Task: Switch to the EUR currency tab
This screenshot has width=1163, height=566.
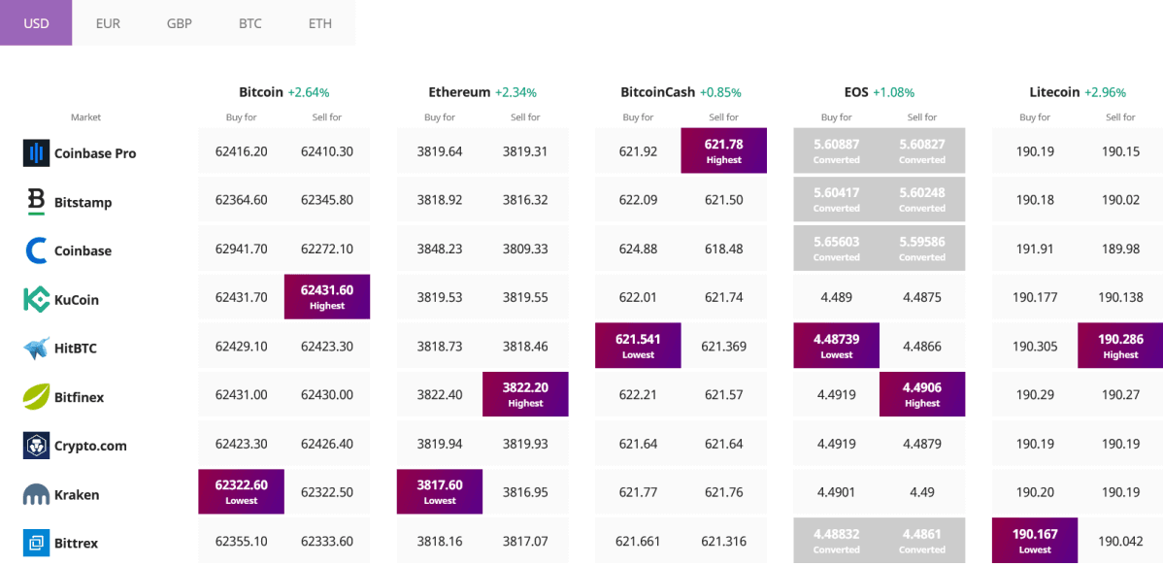Action: point(108,23)
